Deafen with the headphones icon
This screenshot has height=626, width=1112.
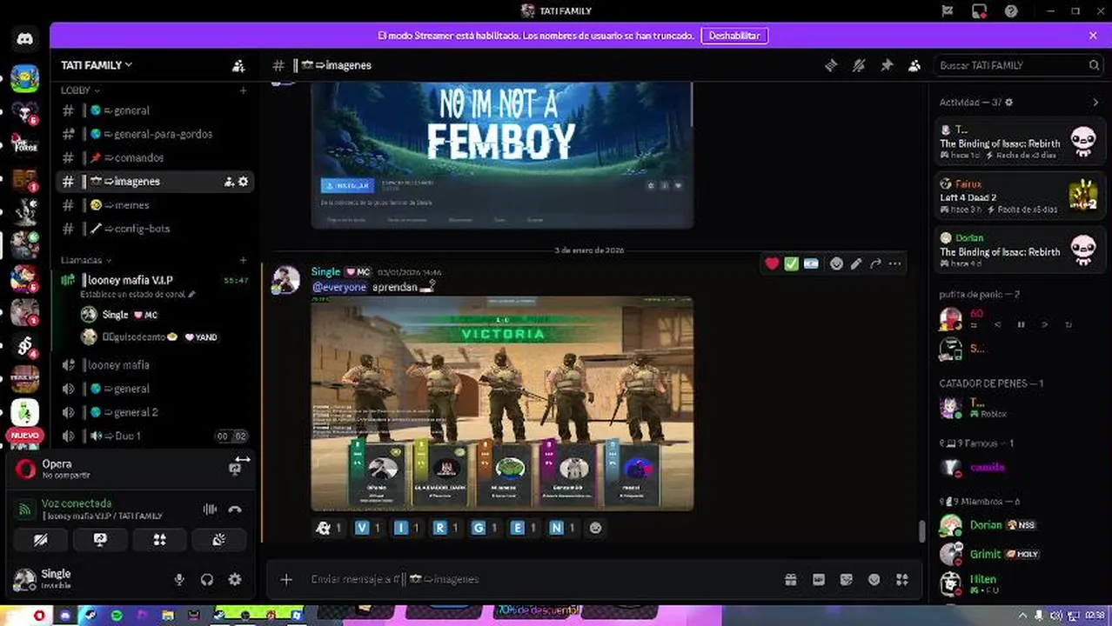207,579
